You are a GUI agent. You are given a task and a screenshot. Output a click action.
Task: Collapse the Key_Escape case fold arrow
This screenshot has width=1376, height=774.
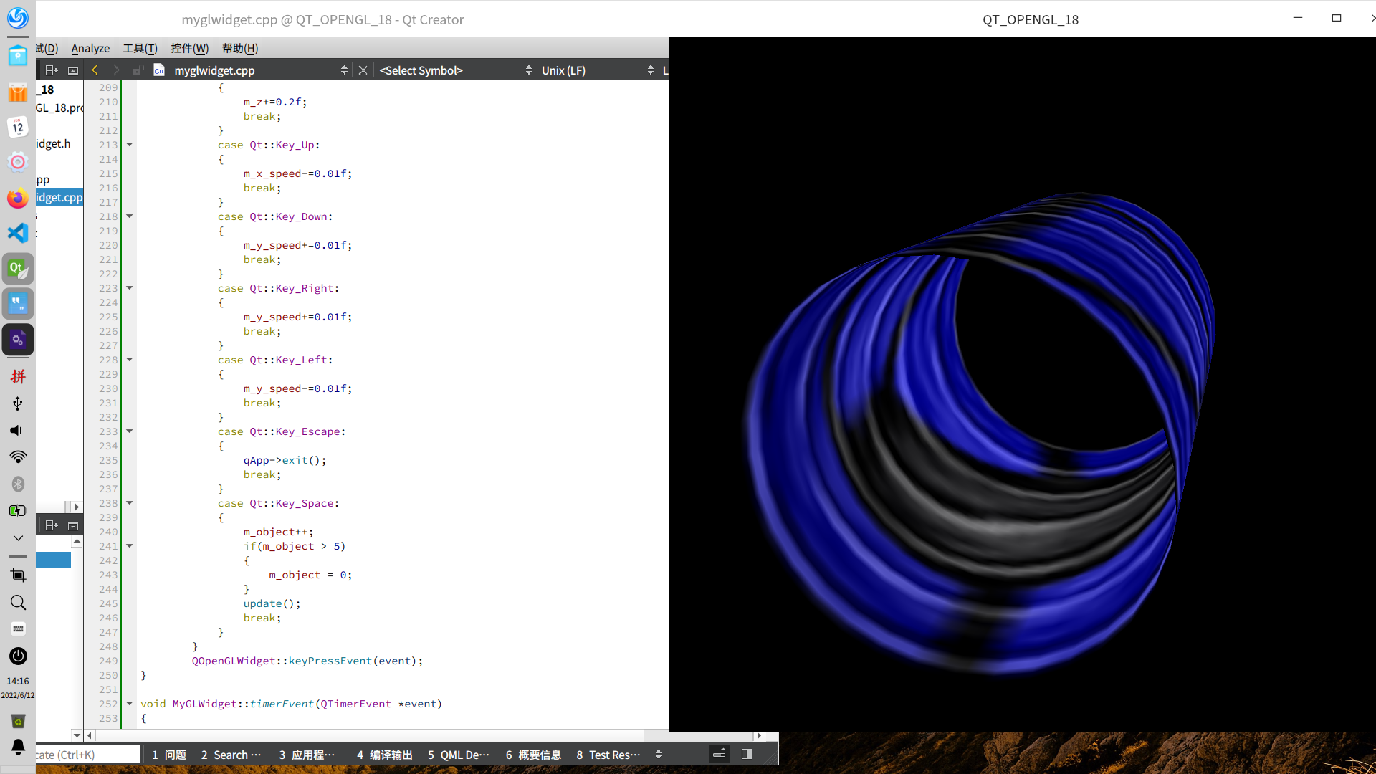pyautogui.click(x=130, y=431)
